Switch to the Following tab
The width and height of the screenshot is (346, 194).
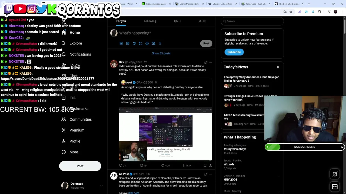coord(150,21)
